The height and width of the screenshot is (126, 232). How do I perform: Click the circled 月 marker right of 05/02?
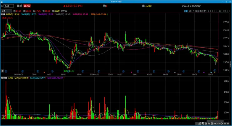(154, 71)
